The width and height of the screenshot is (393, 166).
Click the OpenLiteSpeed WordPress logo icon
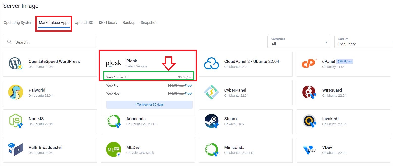coord(16,64)
